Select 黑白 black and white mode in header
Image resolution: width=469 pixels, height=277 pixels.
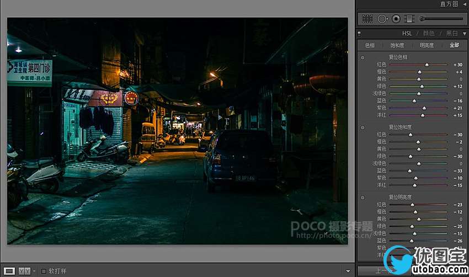(452, 34)
